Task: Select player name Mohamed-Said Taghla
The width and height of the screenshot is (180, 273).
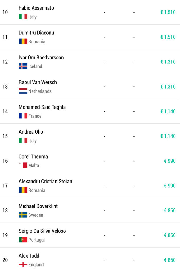Action: pos(42,107)
